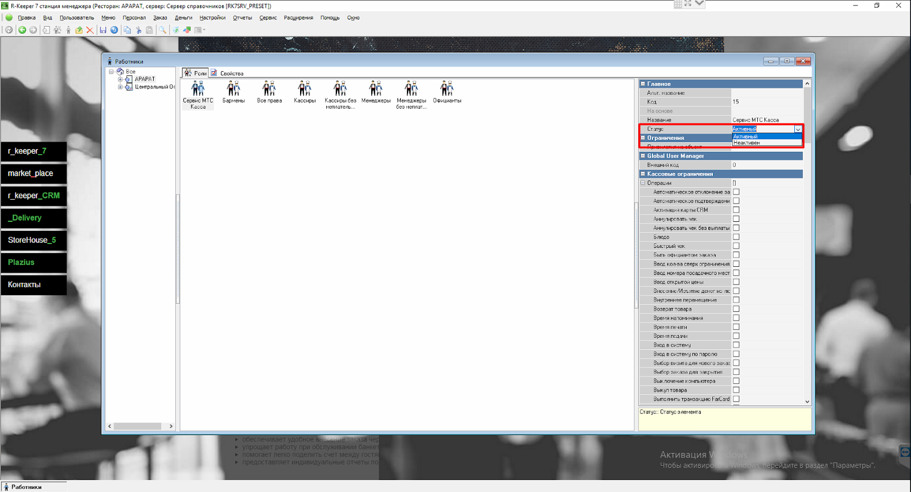Click the tree panel horizontal scroll right arrow

(x=171, y=426)
